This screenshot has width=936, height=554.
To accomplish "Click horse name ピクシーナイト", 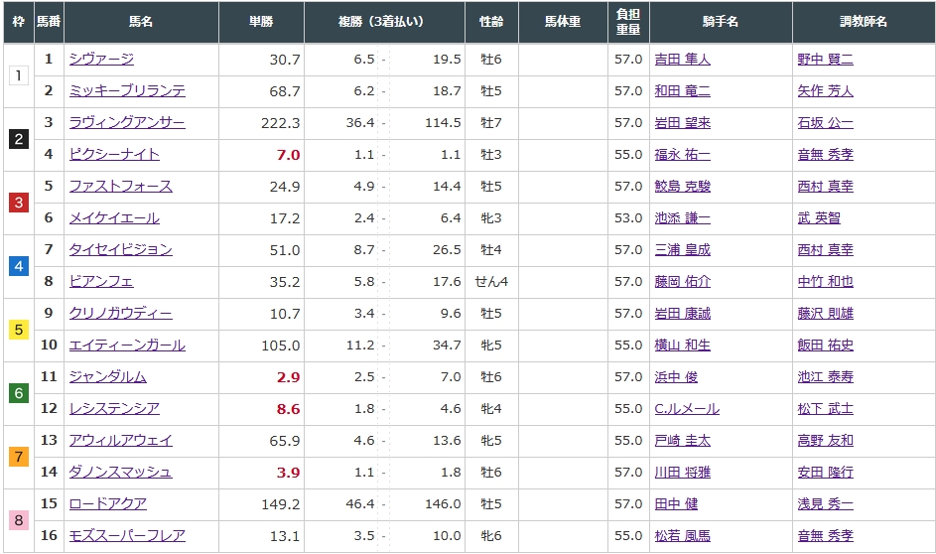I will coord(114,155).
